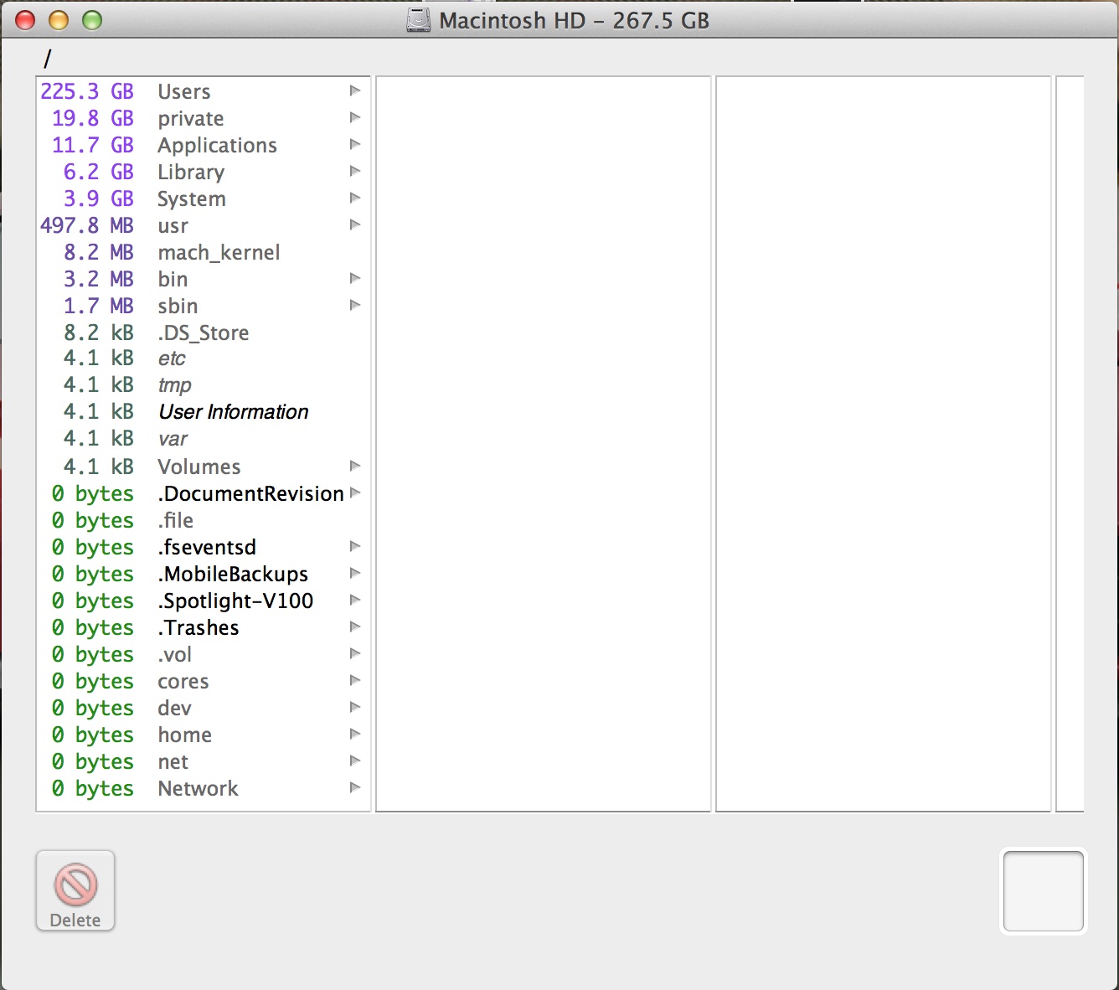Expand the .Trashes folder arrow
The height and width of the screenshot is (990, 1119).
355,626
